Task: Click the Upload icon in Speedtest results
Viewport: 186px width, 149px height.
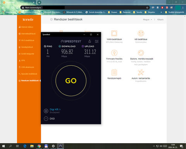Action: tap(83, 46)
